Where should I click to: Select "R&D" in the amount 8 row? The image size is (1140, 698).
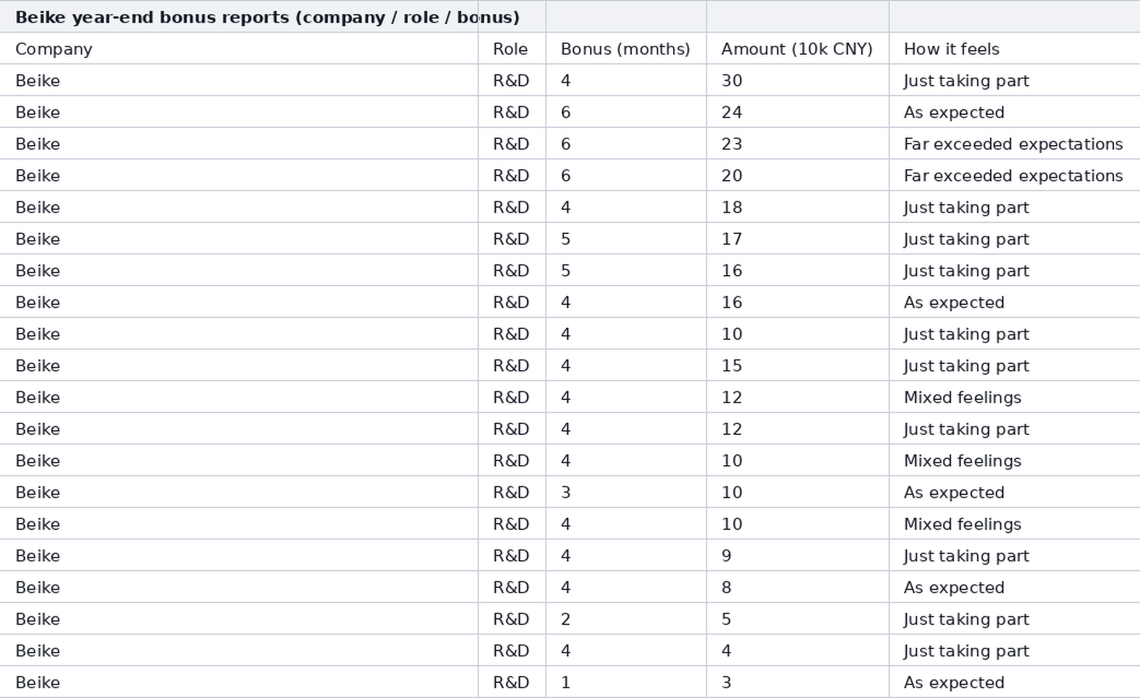[511, 588]
